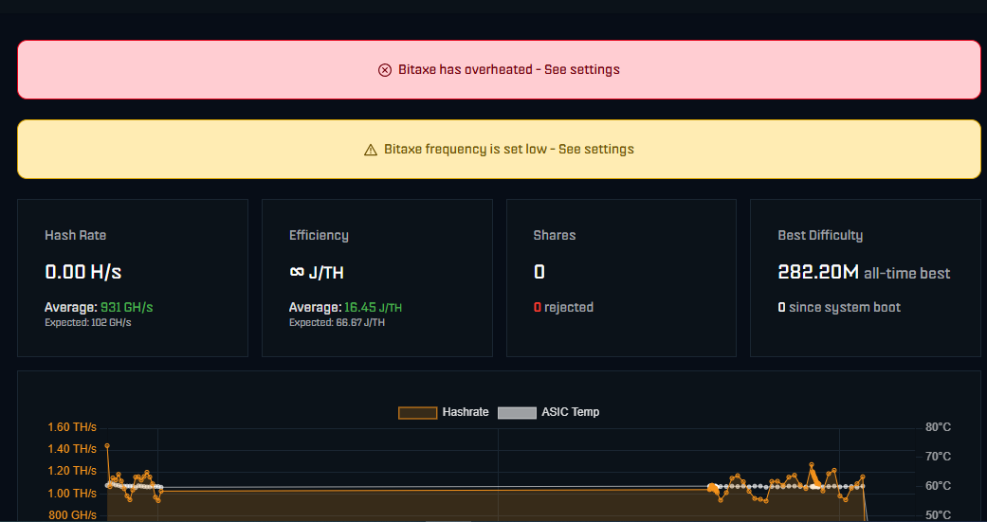The image size is (987, 522).
Task: Click the ASIC Temp legend gray swatch
Action: click(517, 412)
